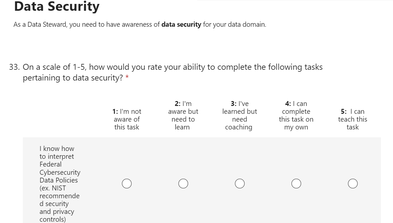
Task: Pick the "learned but need coaching" radio option
Action: [240, 184]
